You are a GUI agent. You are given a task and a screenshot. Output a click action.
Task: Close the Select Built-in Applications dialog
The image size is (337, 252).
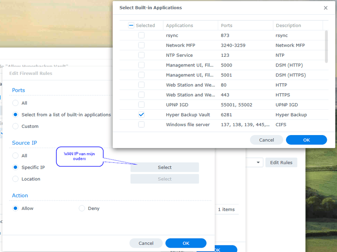325,8
